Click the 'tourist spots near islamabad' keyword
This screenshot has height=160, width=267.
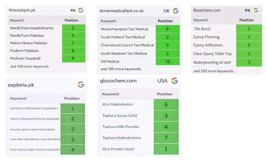click(x=32, y=129)
